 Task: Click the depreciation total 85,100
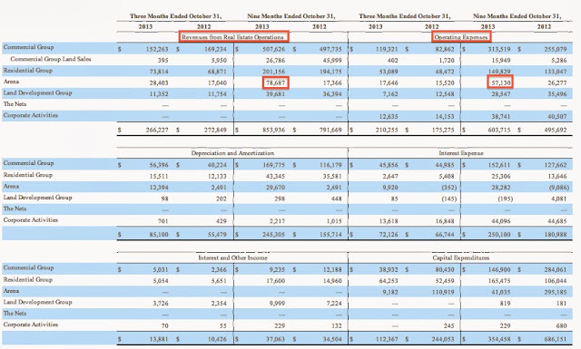click(x=159, y=234)
